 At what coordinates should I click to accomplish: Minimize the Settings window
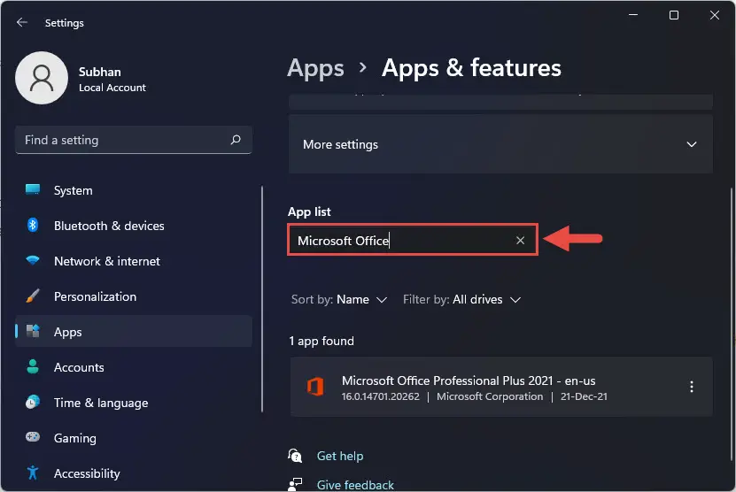click(633, 15)
